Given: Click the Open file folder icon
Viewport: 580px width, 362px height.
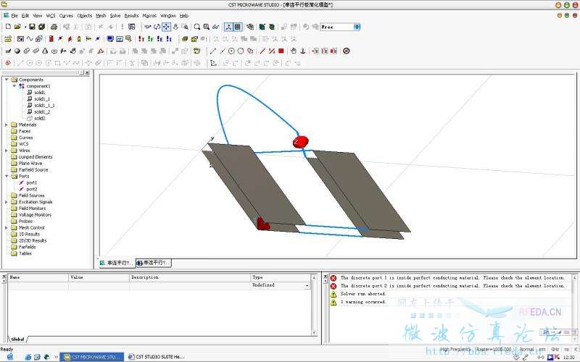Looking at the screenshot, I should click(17, 27).
